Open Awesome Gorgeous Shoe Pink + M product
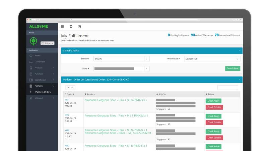This screenshot has width=268, height=151. [x=116, y=116]
